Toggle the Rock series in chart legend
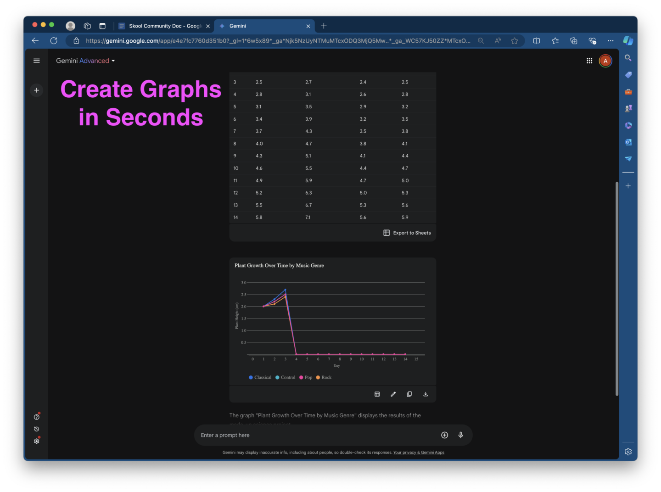 [x=324, y=378]
